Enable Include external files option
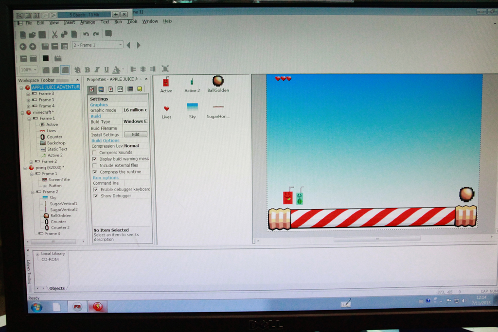This screenshot has width=498, height=332. [x=95, y=165]
